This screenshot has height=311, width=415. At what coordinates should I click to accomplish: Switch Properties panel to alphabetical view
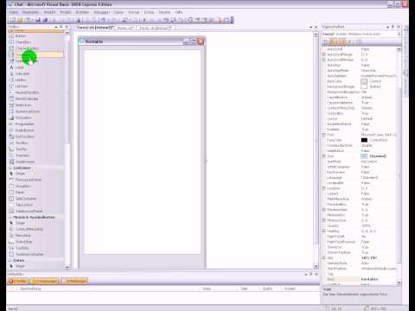click(333, 42)
